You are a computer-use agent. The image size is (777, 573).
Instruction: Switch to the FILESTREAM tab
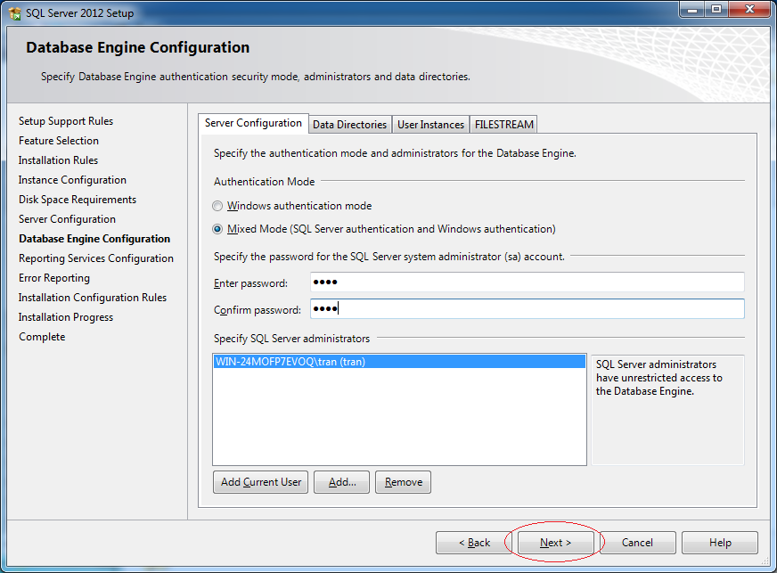tap(504, 125)
